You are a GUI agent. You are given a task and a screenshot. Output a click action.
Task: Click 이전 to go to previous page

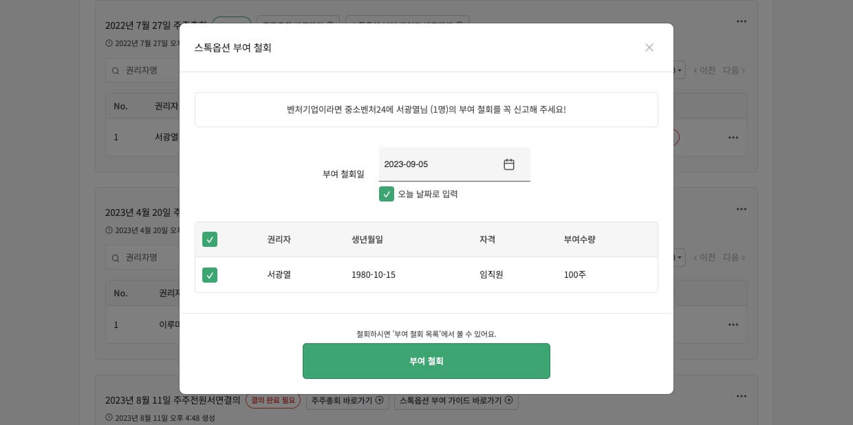point(705,70)
